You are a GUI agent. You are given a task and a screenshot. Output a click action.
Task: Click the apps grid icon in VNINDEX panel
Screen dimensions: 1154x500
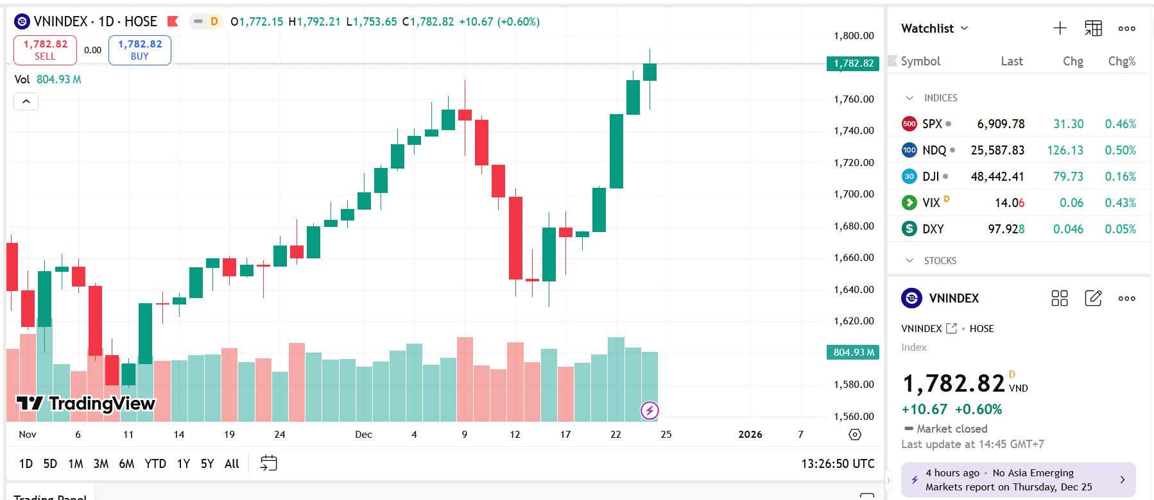point(1059,298)
